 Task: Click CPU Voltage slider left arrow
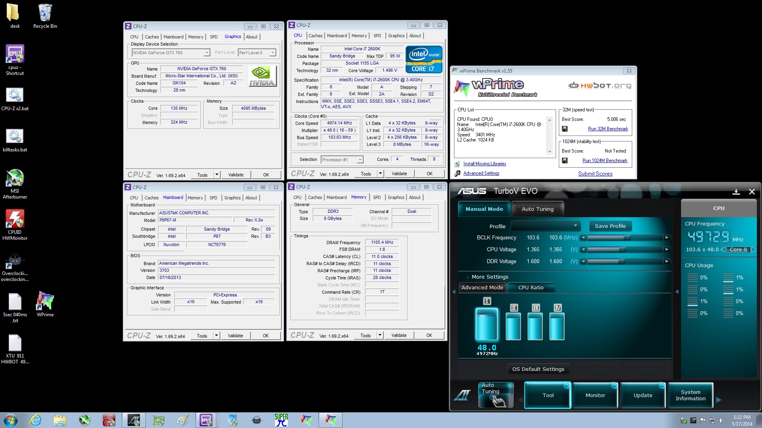(x=583, y=250)
